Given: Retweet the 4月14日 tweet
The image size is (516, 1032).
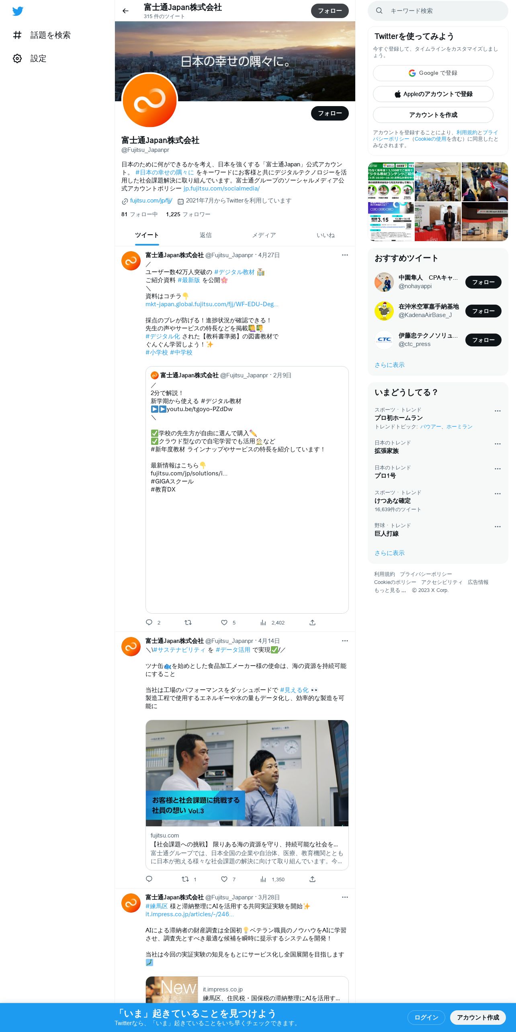Looking at the screenshot, I should 185,879.
